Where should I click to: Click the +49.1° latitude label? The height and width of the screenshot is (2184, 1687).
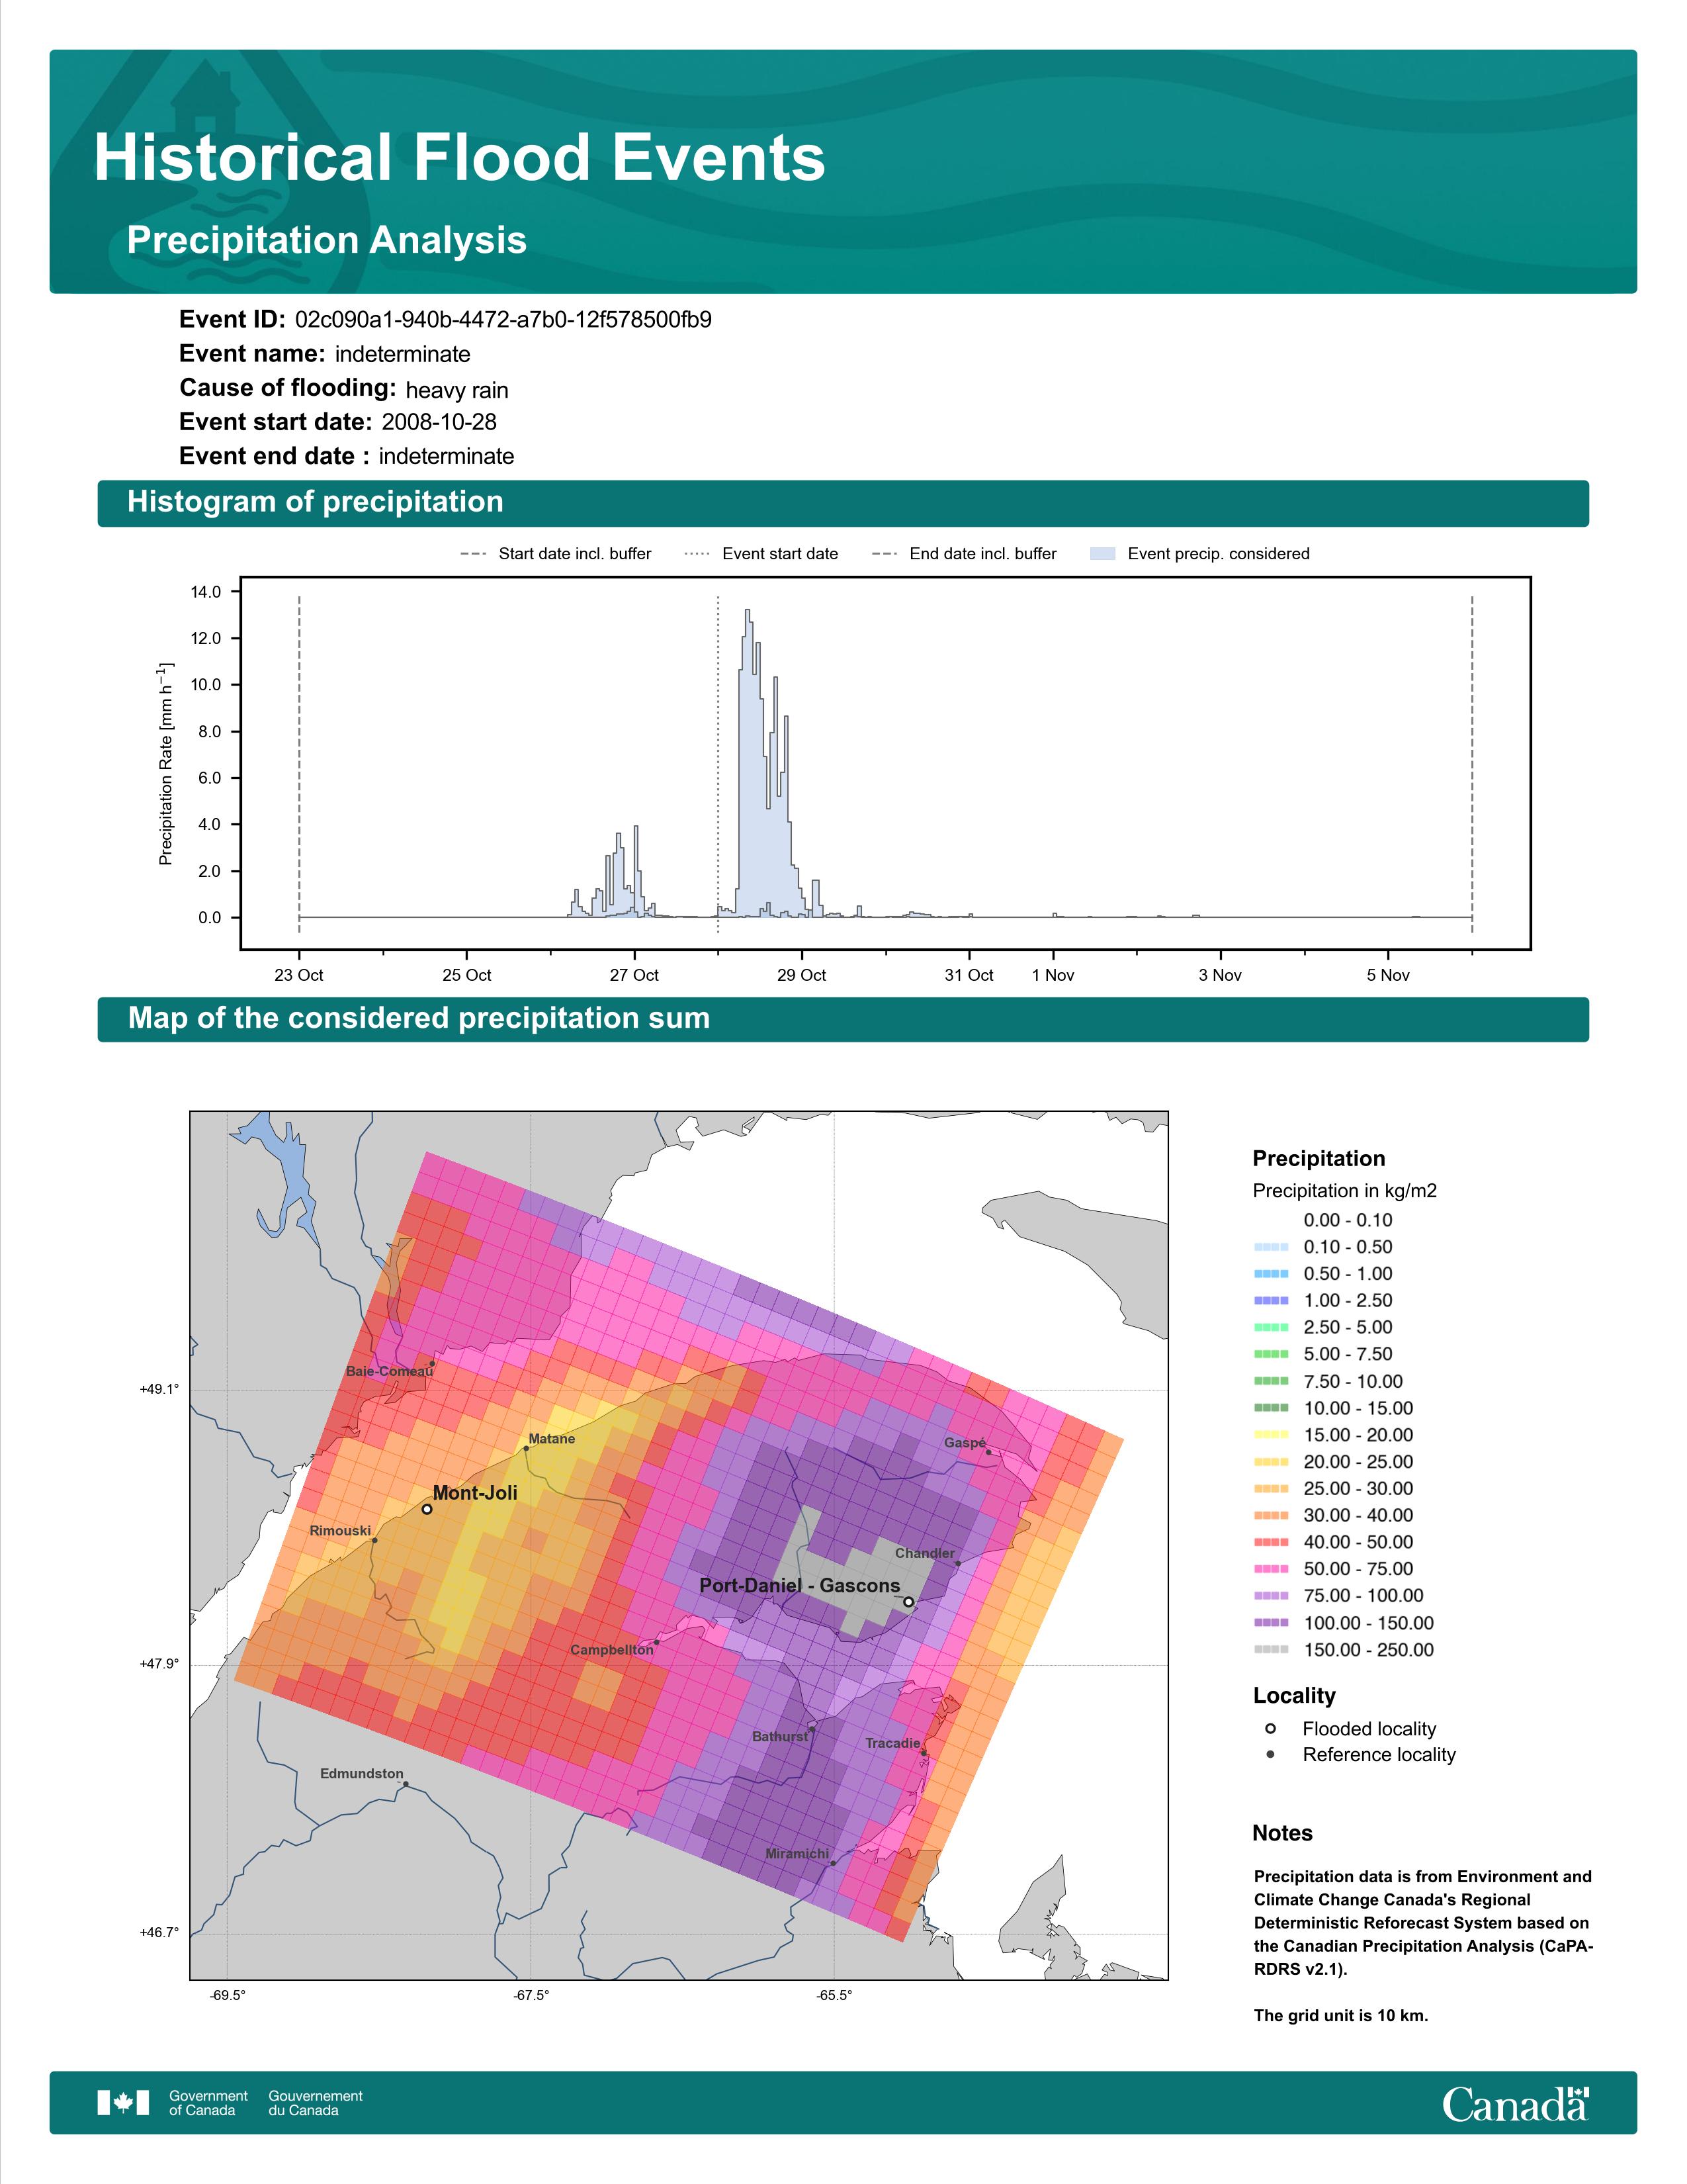pyautogui.click(x=160, y=1389)
